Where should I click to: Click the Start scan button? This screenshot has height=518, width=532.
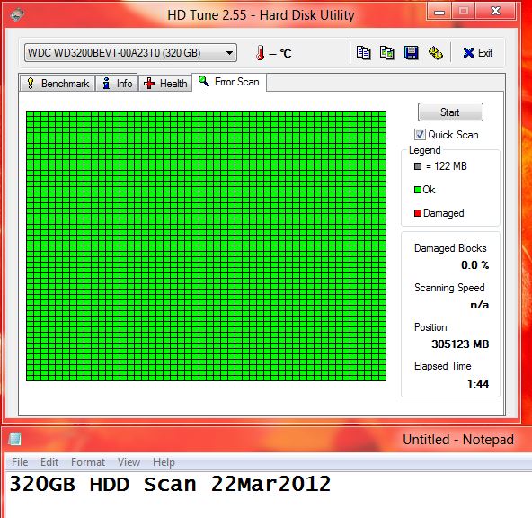[450, 112]
